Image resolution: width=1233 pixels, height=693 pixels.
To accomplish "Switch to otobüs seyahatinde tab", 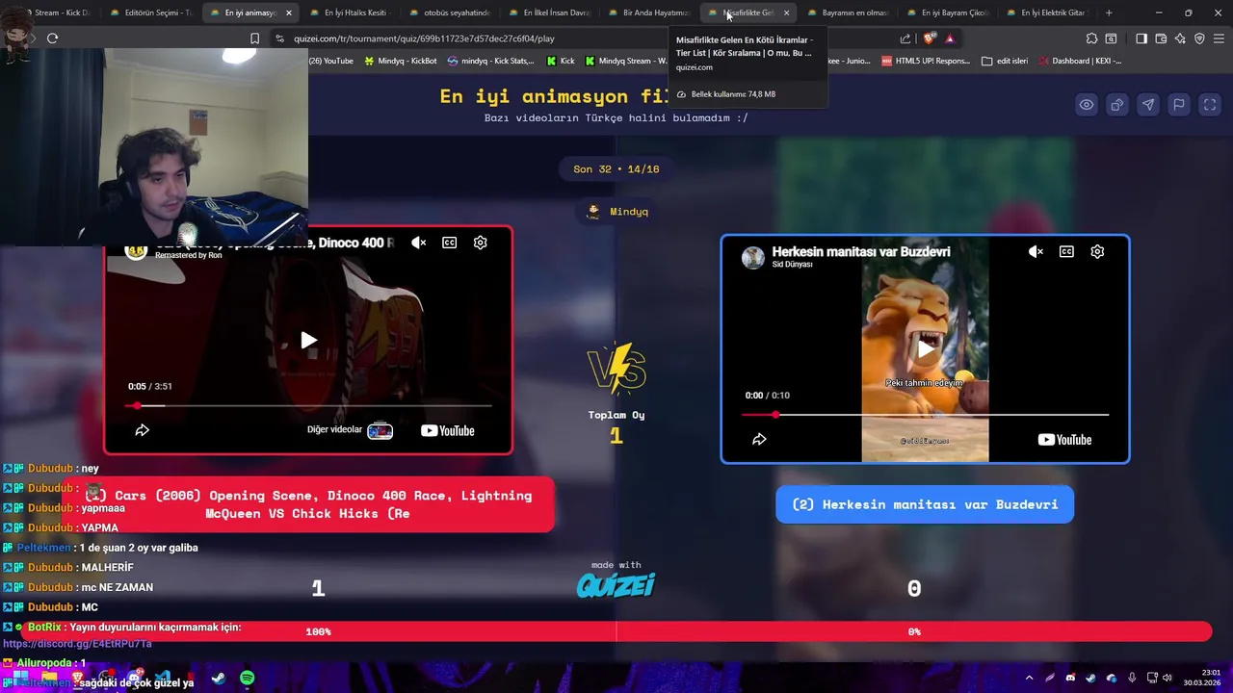I will tap(450, 13).
